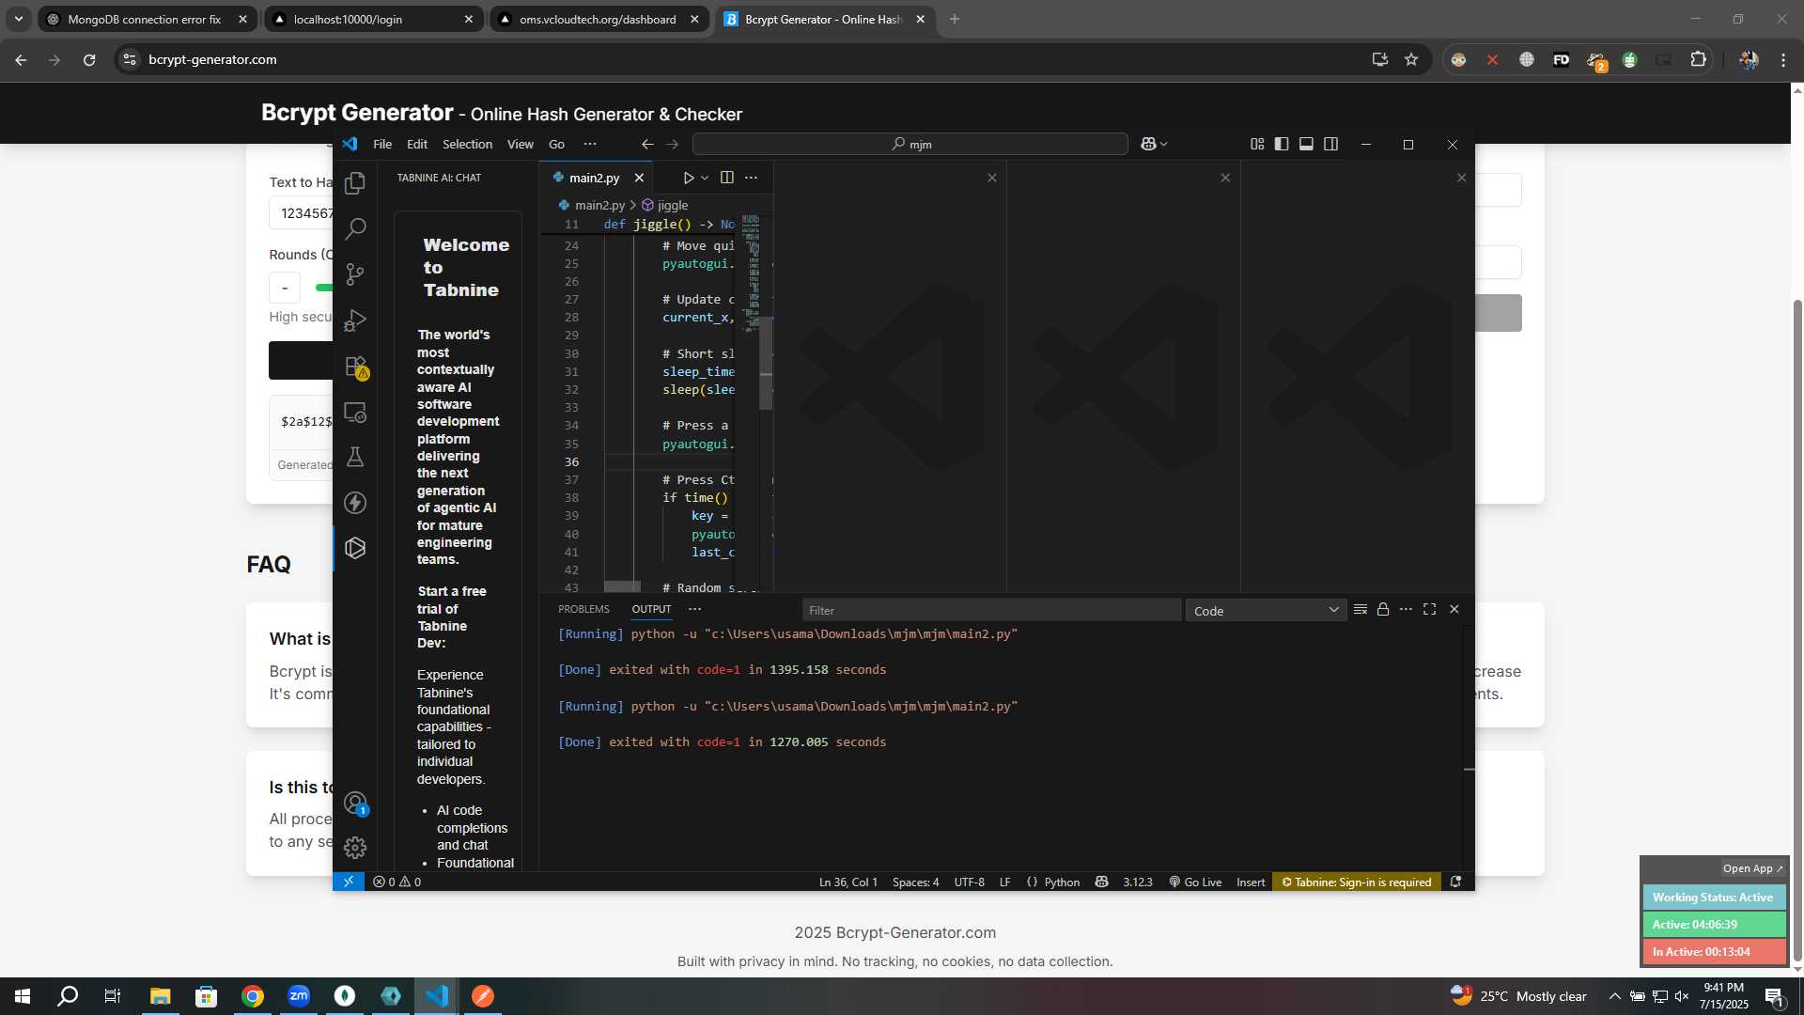Open the output channel Code dropdown
1804x1015 pixels.
[1266, 611]
